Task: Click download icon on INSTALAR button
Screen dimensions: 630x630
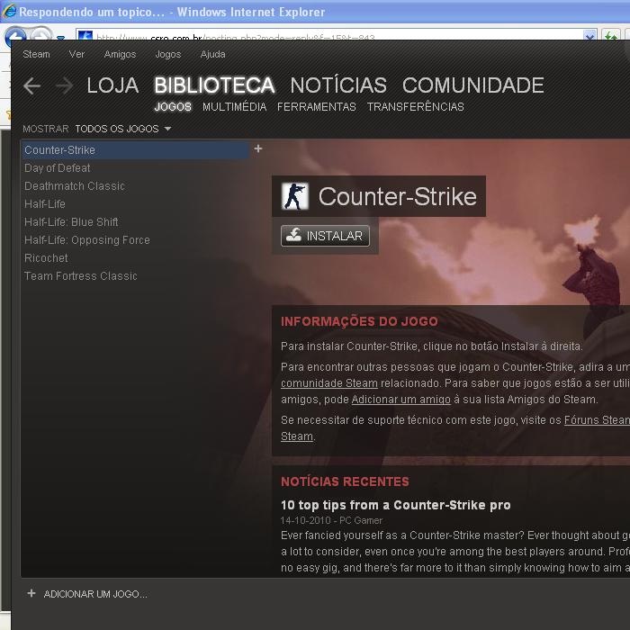Action: tap(293, 235)
